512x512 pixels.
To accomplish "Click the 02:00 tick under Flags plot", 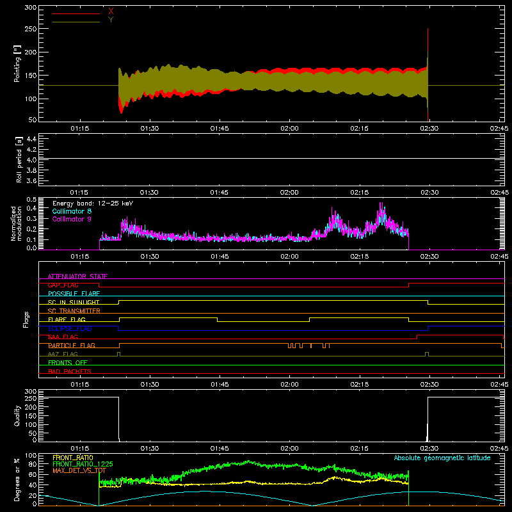I will [x=289, y=385].
